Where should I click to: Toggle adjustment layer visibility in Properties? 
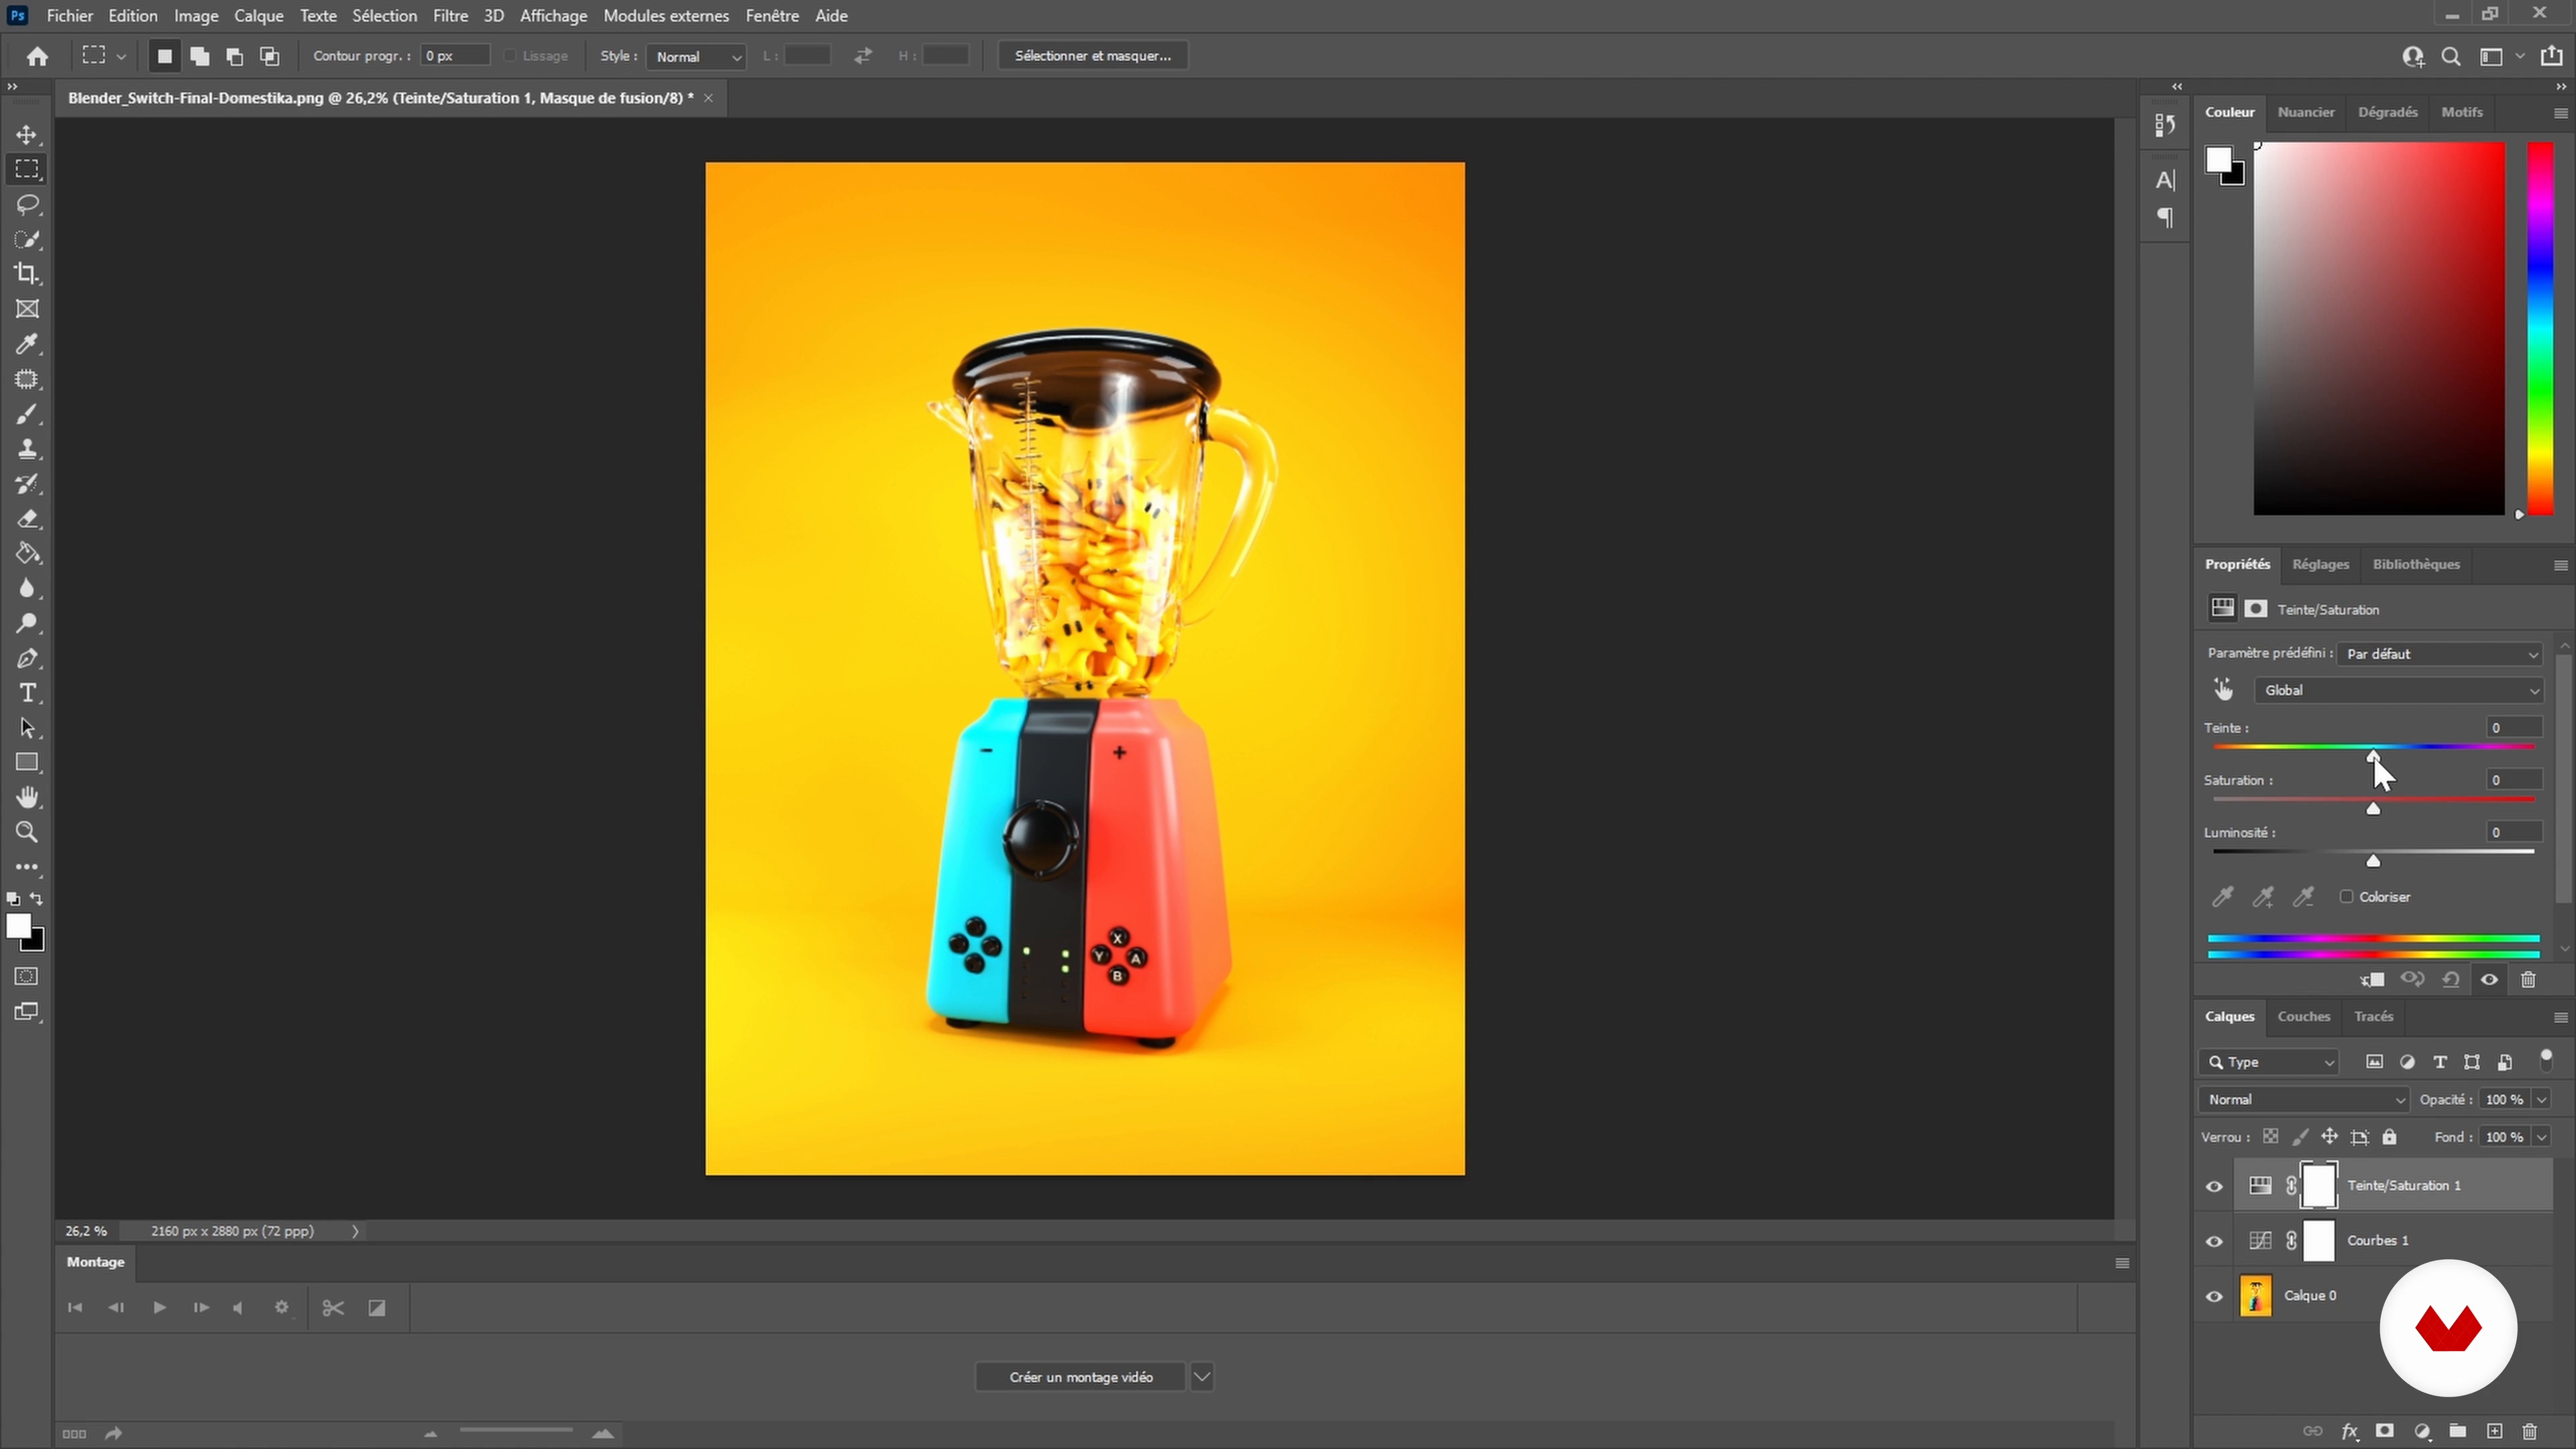click(2489, 980)
